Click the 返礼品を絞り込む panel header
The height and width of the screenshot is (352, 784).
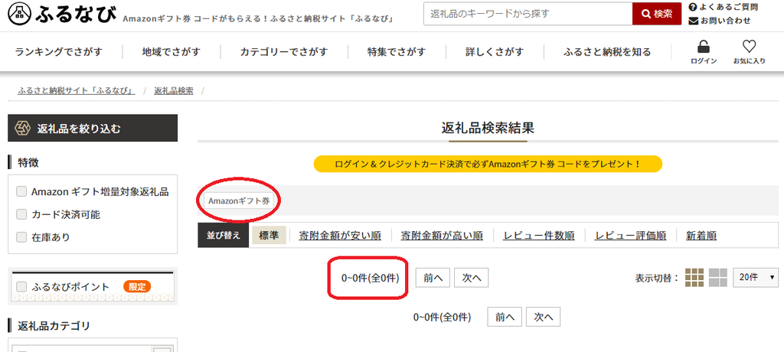(x=93, y=128)
